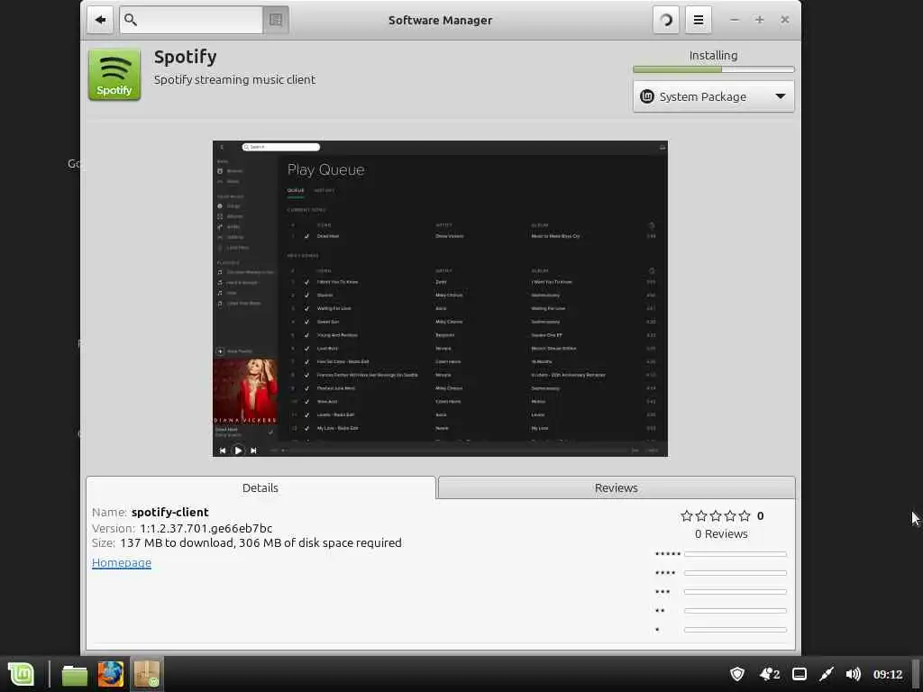This screenshot has width=923, height=692.
Task: Go back using the back arrow button
Action: 100,20
